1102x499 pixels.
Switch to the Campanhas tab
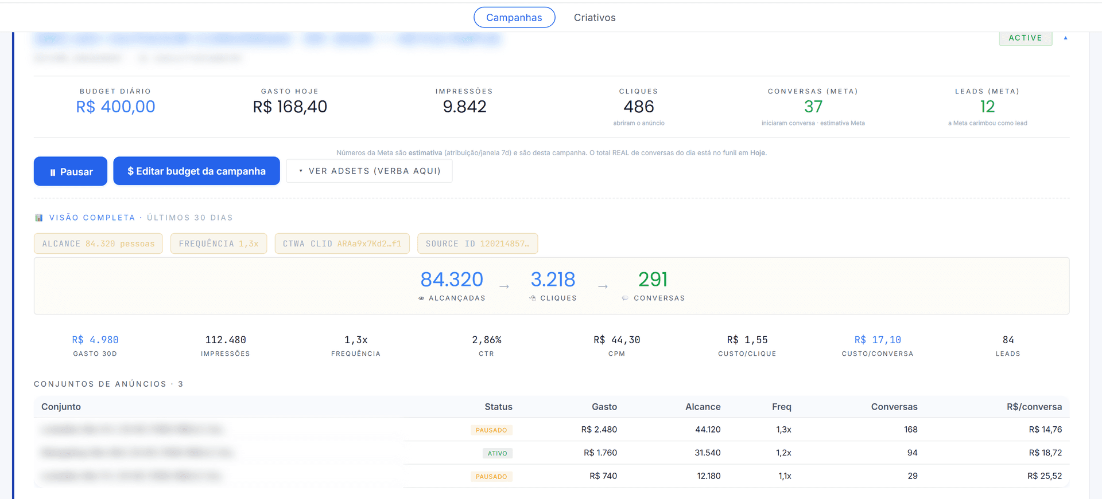click(514, 17)
